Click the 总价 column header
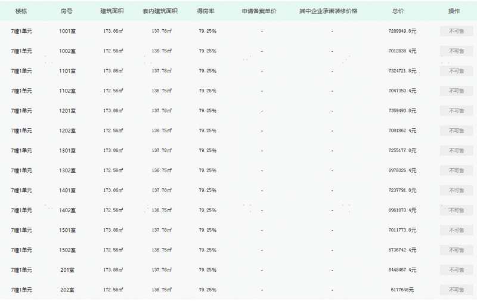Viewport: 477px width, 301px height. click(398, 11)
